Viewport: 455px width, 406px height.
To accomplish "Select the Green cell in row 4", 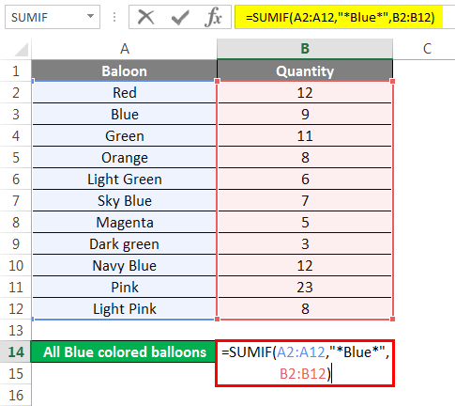I will coord(125,136).
